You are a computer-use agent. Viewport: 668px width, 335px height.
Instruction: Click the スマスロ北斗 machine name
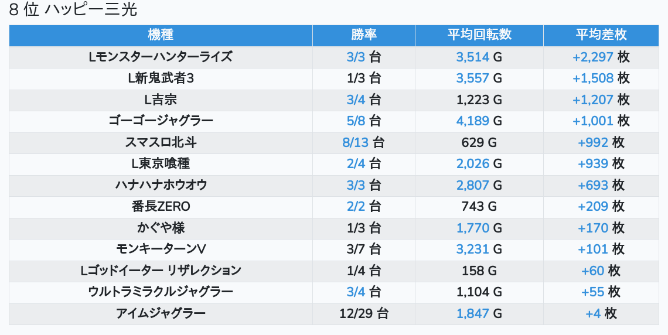tap(161, 143)
